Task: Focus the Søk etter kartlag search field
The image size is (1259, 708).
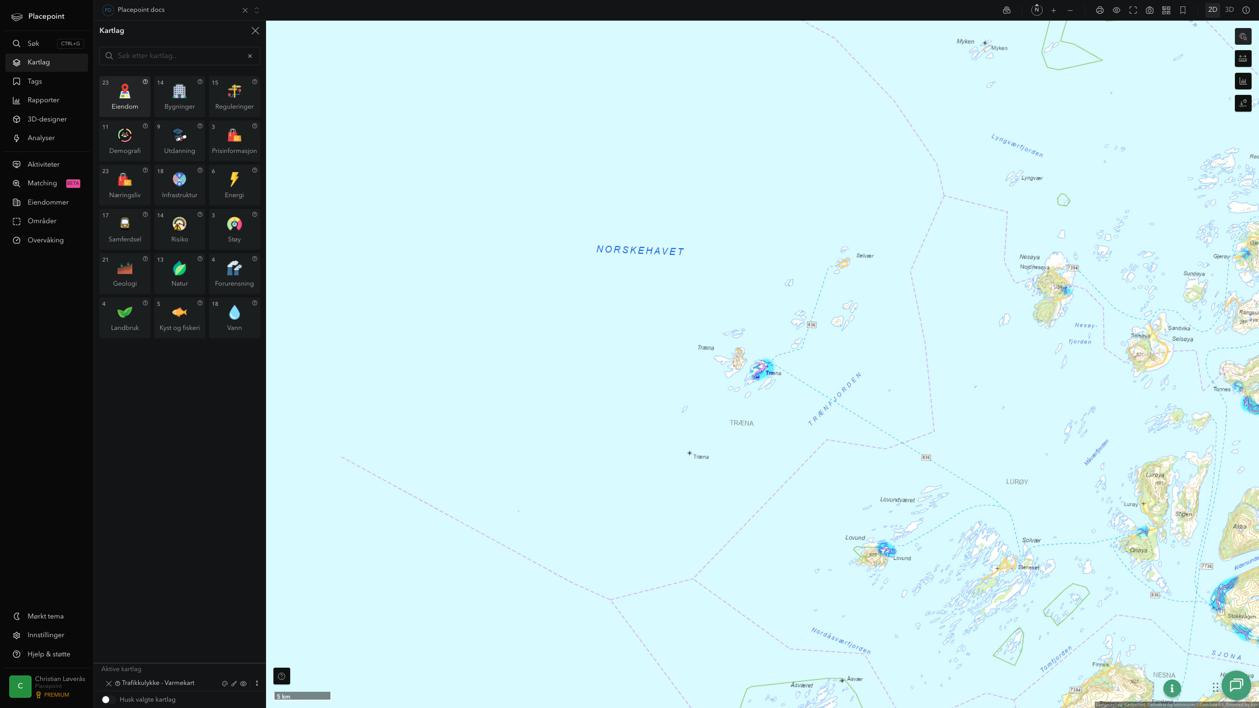Action: [x=180, y=56]
